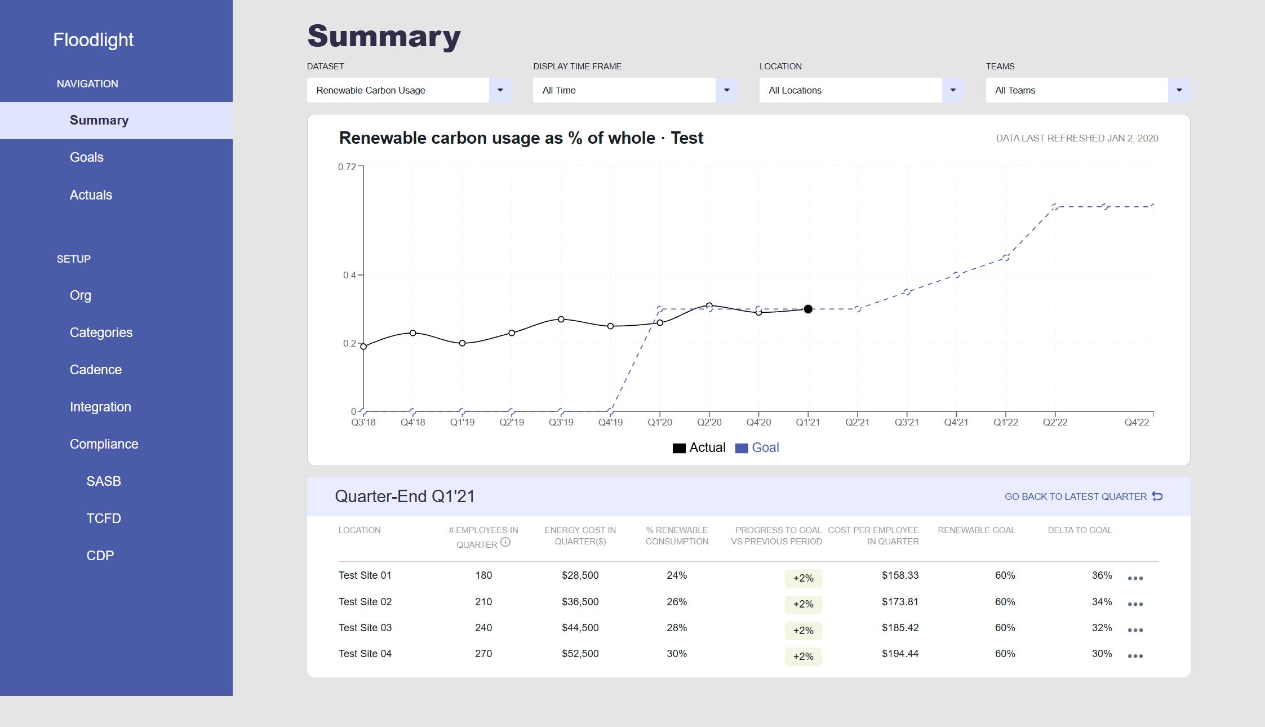Open more options for Test Site 03
This screenshot has width=1265, height=727.
pos(1135,630)
